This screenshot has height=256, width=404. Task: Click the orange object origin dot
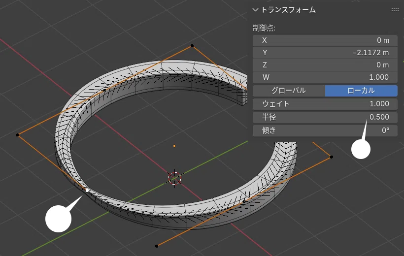click(x=174, y=146)
